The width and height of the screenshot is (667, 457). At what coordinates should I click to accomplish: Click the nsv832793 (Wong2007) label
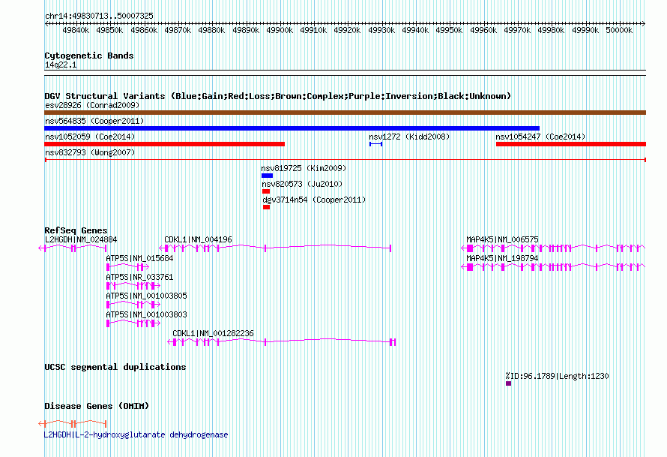pos(90,152)
